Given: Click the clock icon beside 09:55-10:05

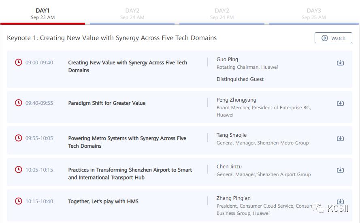Looking at the screenshot, I should point(18,138).
